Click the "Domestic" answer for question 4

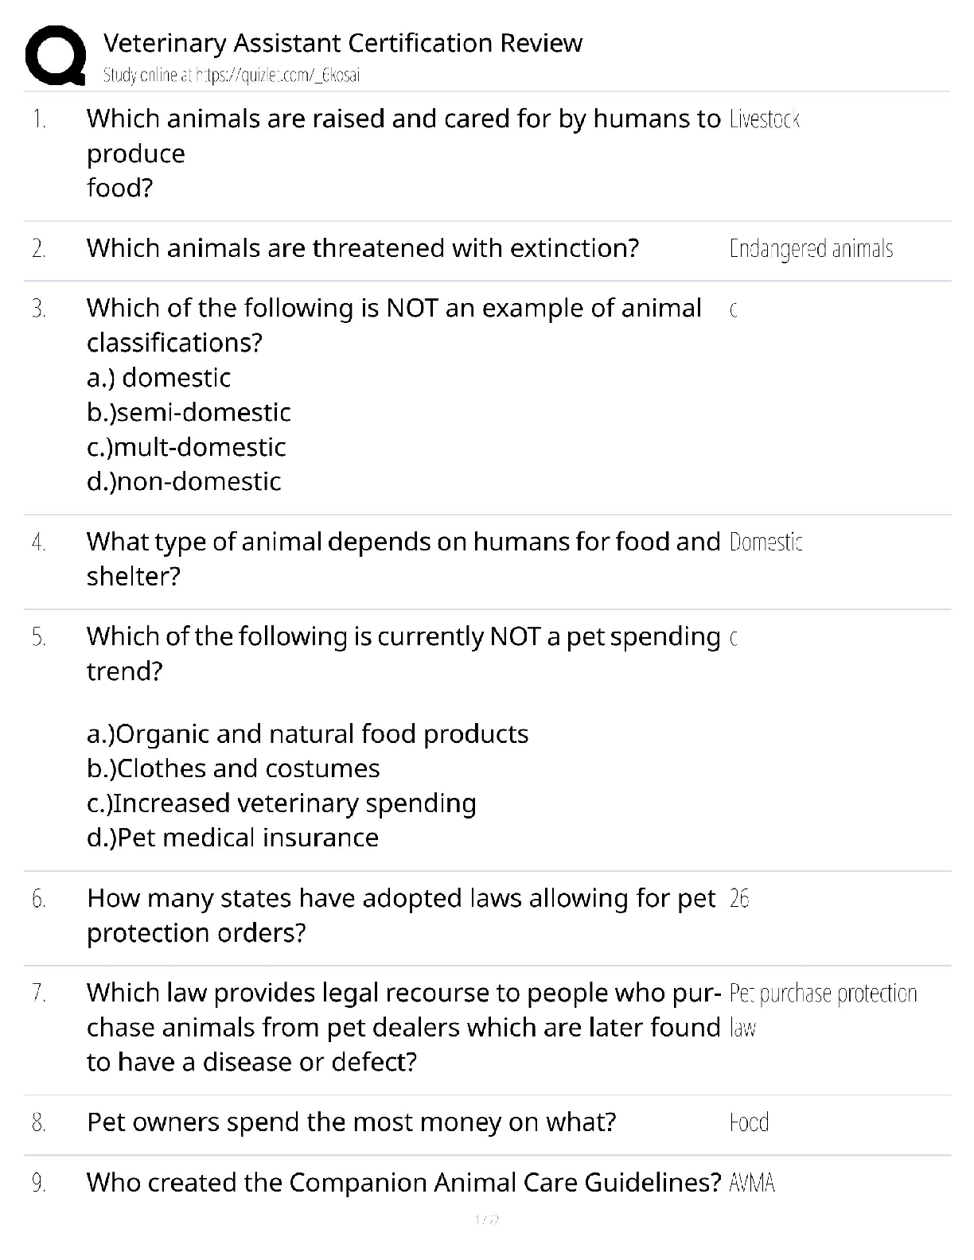[766, 542]
